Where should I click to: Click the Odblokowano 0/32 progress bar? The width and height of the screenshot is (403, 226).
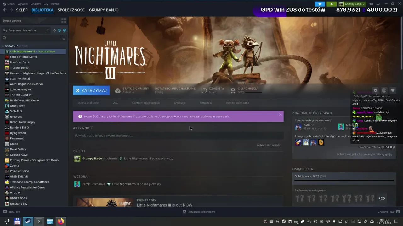click(x=344, y=180)
